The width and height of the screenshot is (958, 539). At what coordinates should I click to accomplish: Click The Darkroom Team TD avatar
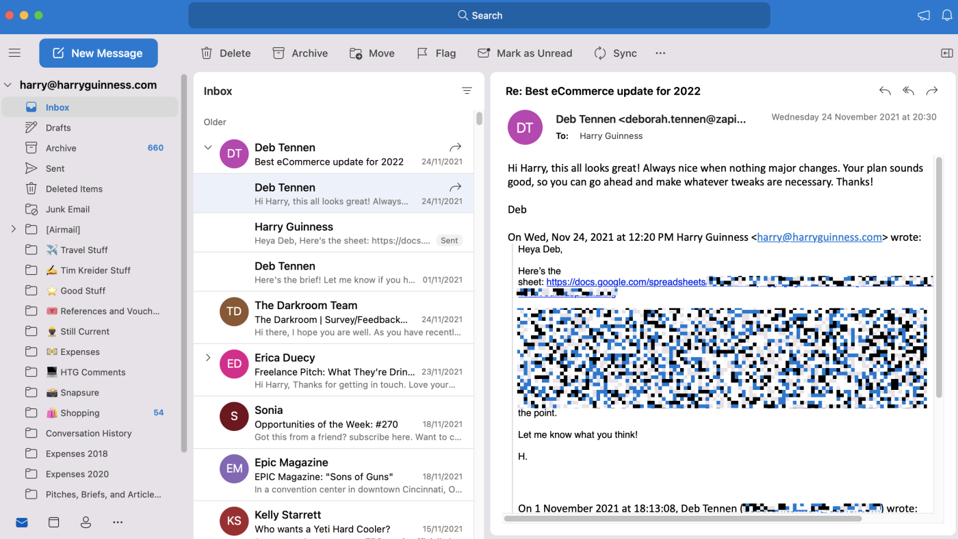[234, 311]
